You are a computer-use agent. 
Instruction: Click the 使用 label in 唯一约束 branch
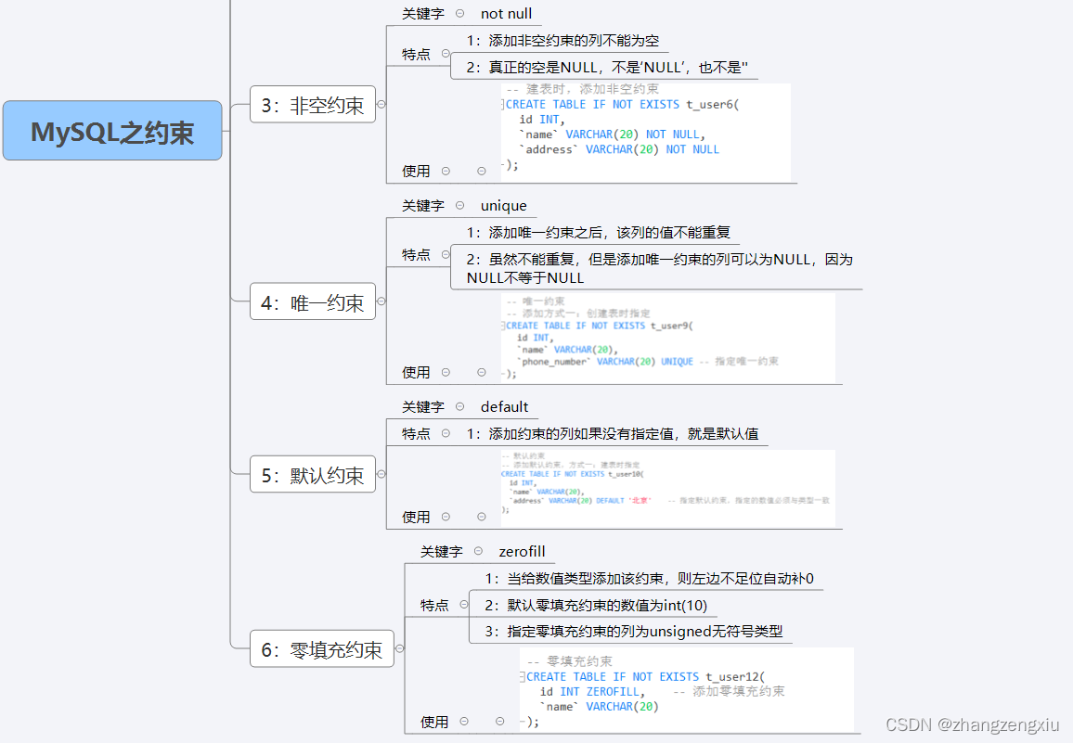pyautogui.click(x=416, y=372)
